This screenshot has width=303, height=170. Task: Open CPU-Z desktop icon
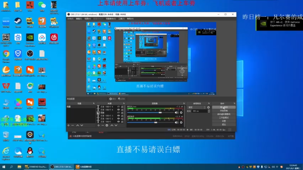click(x=6, y=40)
